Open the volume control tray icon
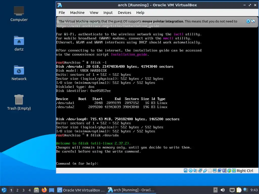This screenshot has height=194, width=259. coord(223,190)
